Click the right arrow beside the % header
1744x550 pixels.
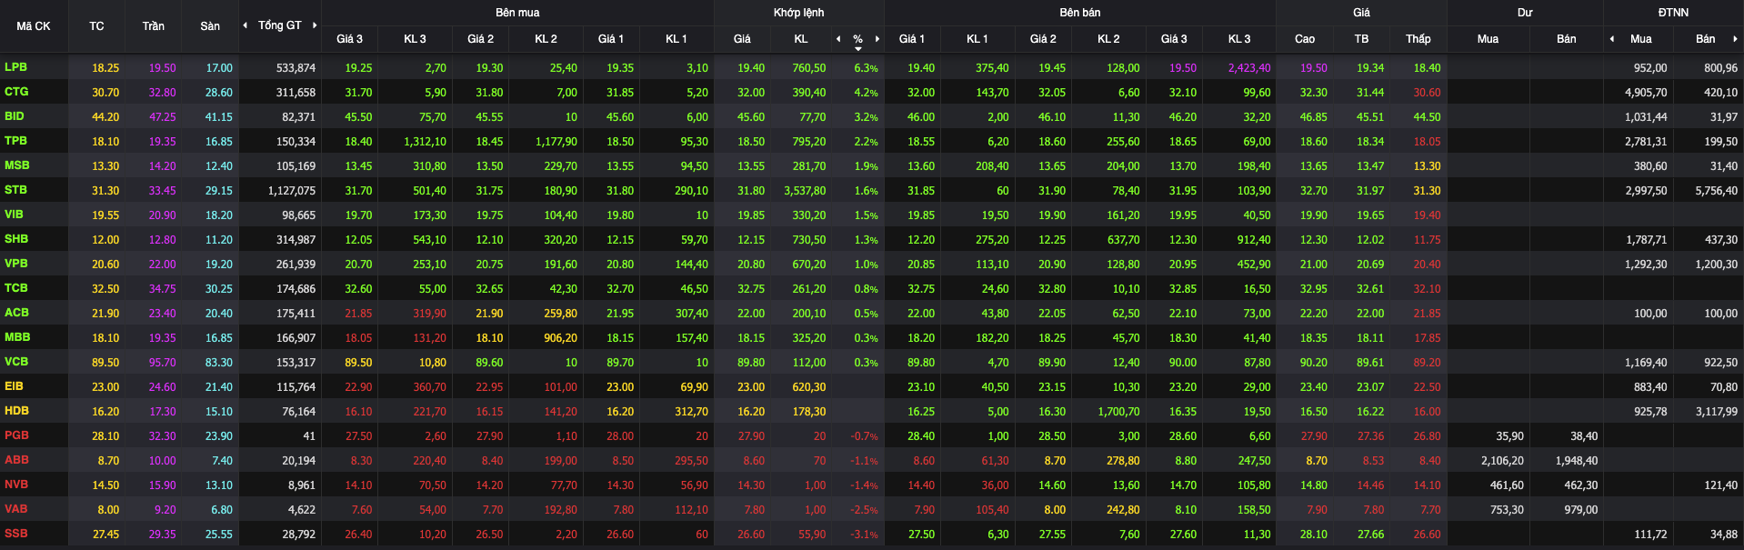tap(877, 39)
